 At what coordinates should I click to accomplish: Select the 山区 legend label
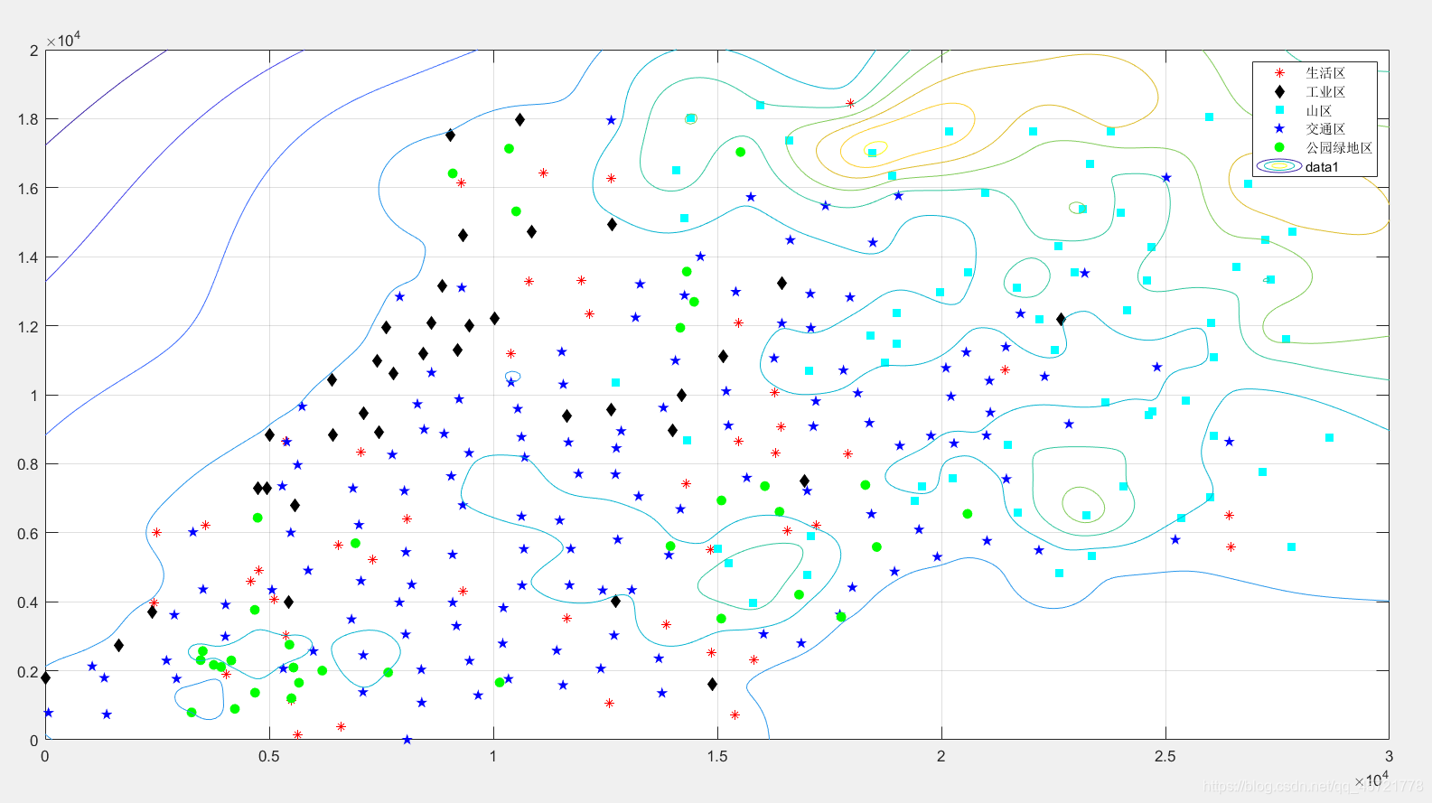(1319, 110)
